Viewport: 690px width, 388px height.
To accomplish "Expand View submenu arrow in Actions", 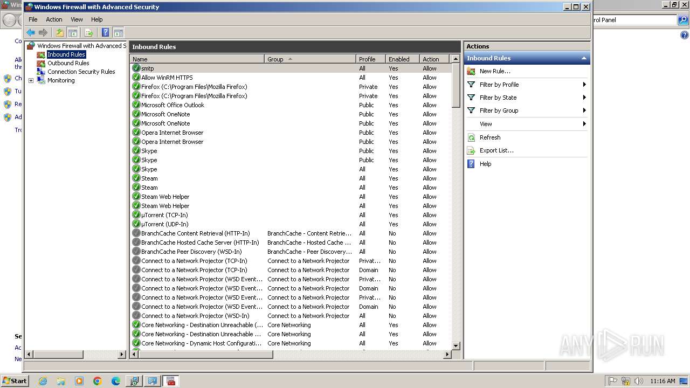I will click(584, 124).
